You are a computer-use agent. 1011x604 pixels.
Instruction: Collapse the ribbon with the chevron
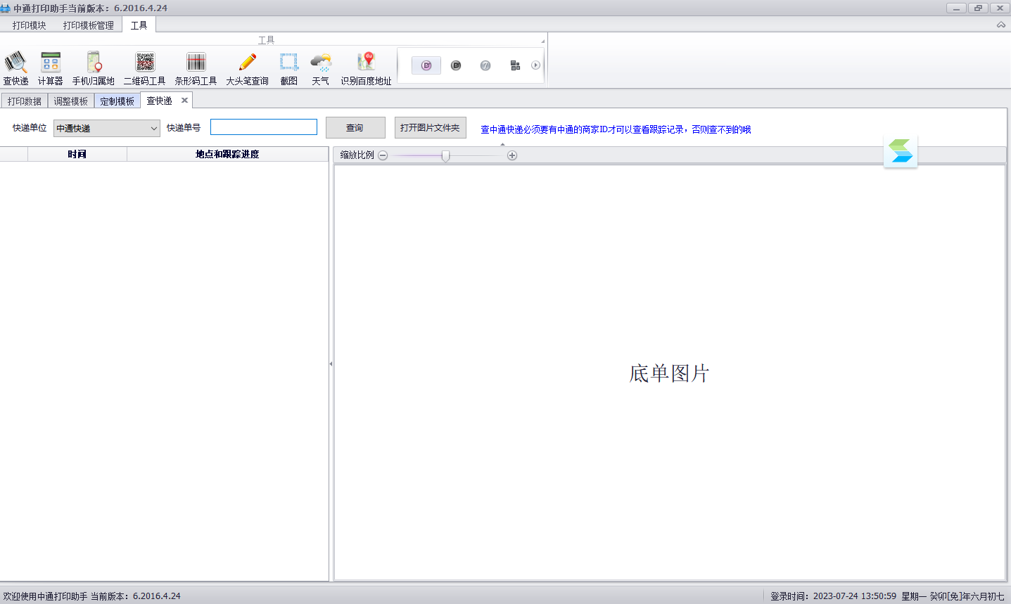click(1001, 25)
